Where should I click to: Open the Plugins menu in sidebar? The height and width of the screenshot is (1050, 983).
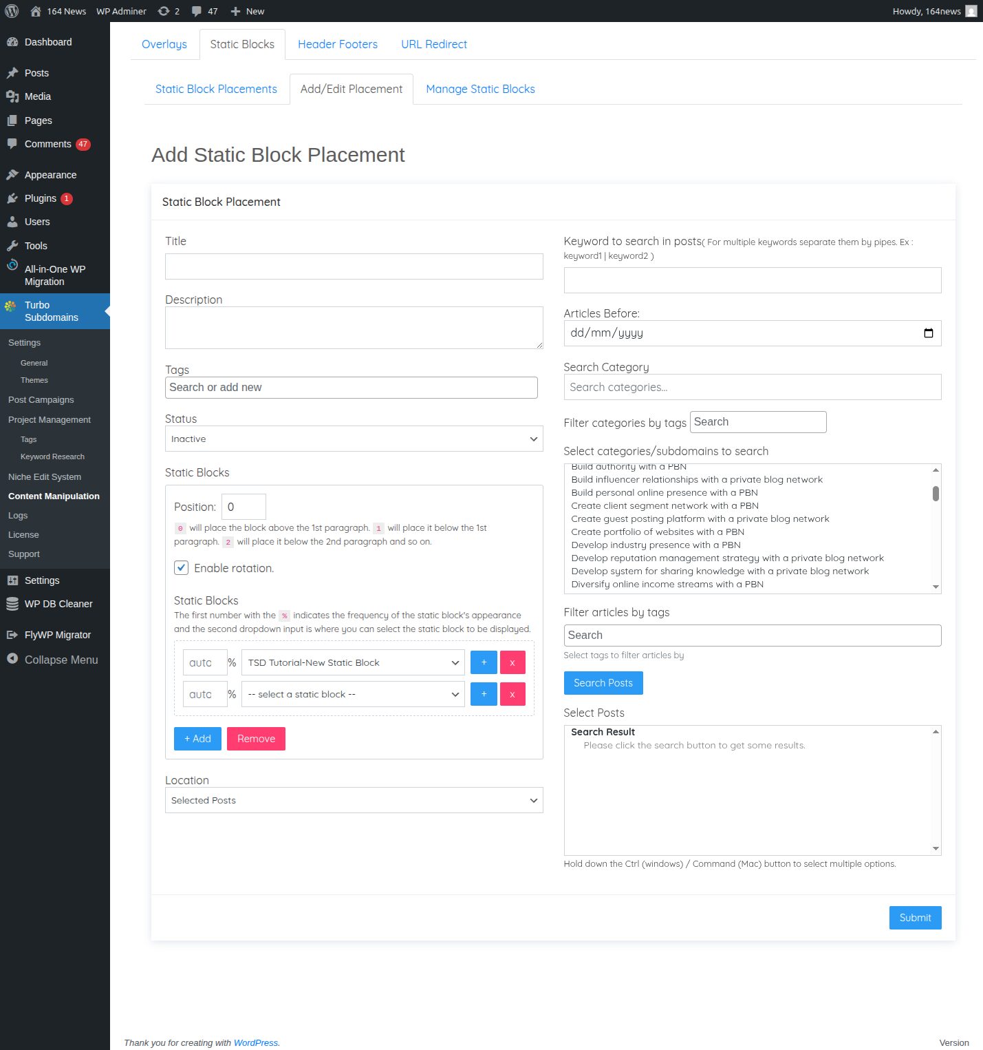41,198
